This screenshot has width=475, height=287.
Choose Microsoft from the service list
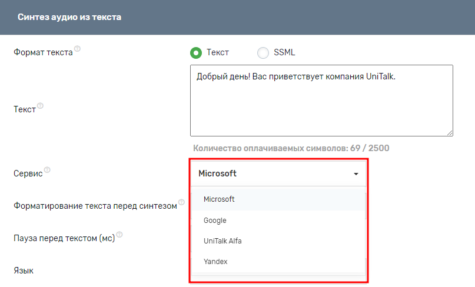point(219,199)
